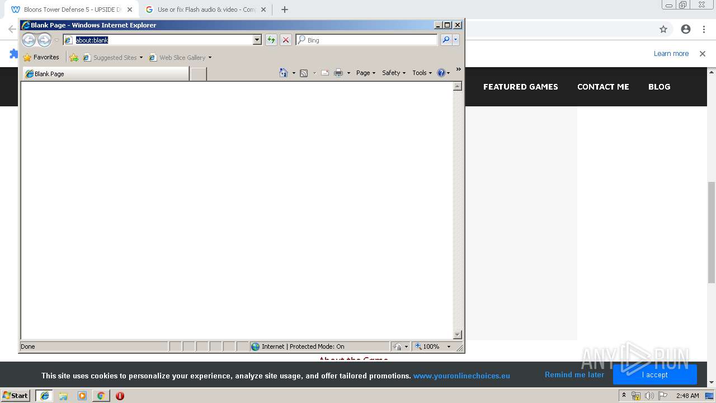The height and width of the screenshot is (403, 716).
Task: Open BLOG in site navigation
Action: click(x=659, y=87)
